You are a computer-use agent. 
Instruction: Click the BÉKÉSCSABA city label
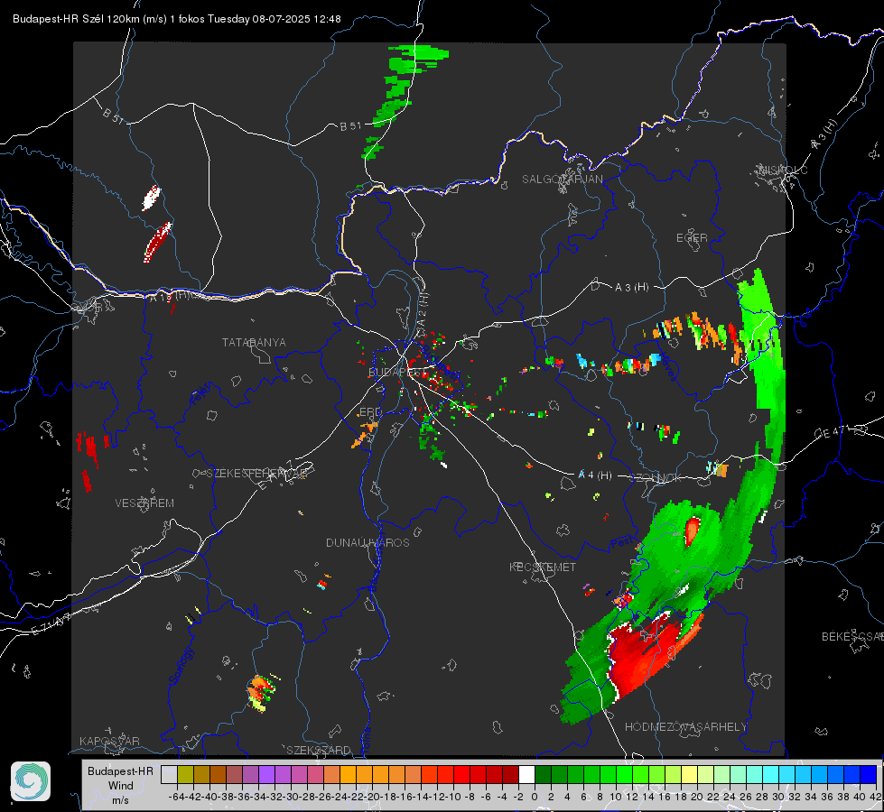pos(852,637)
